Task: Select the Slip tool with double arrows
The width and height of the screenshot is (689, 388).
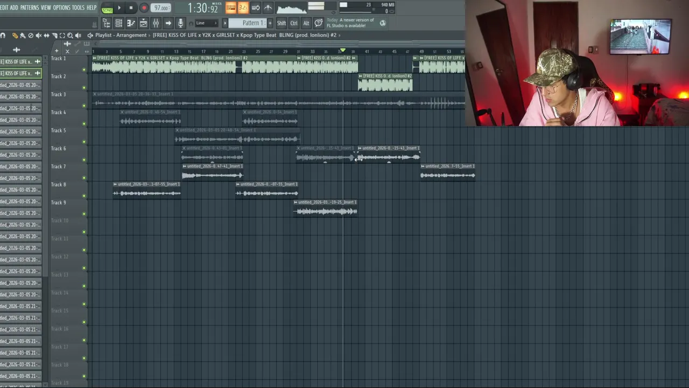Action: tap(46, 35)
